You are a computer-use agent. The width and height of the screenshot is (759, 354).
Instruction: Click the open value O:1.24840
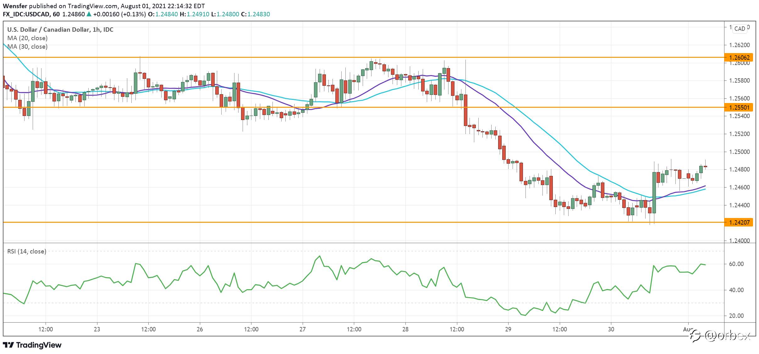163,14
